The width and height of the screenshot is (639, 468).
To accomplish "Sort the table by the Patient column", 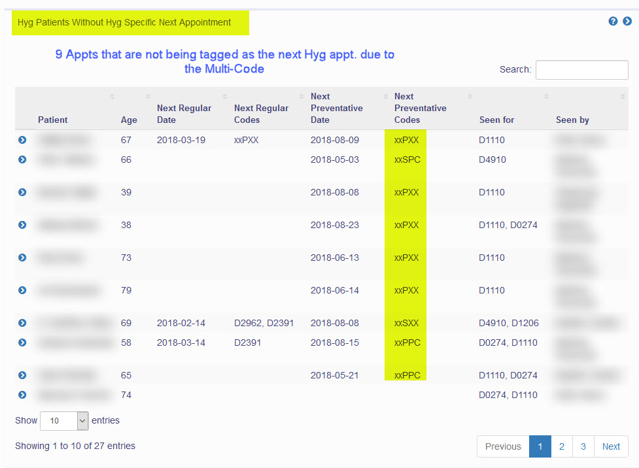I will pyautogui.click(x=52, y=120).
